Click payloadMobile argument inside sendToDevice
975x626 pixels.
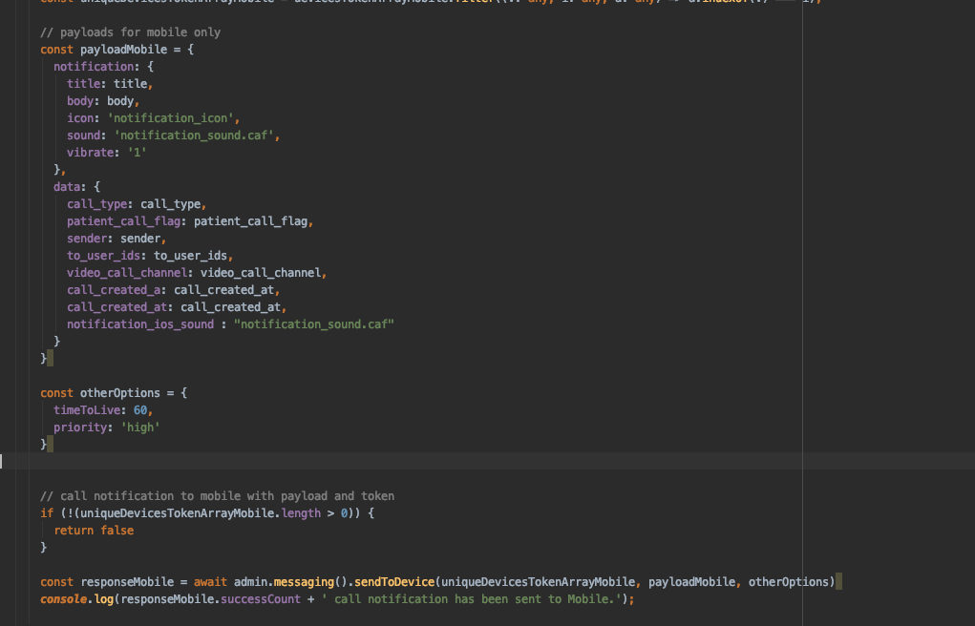click(691, 582)
